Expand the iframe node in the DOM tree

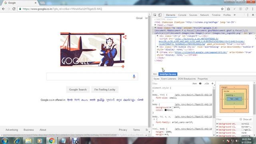coord(158,52)
